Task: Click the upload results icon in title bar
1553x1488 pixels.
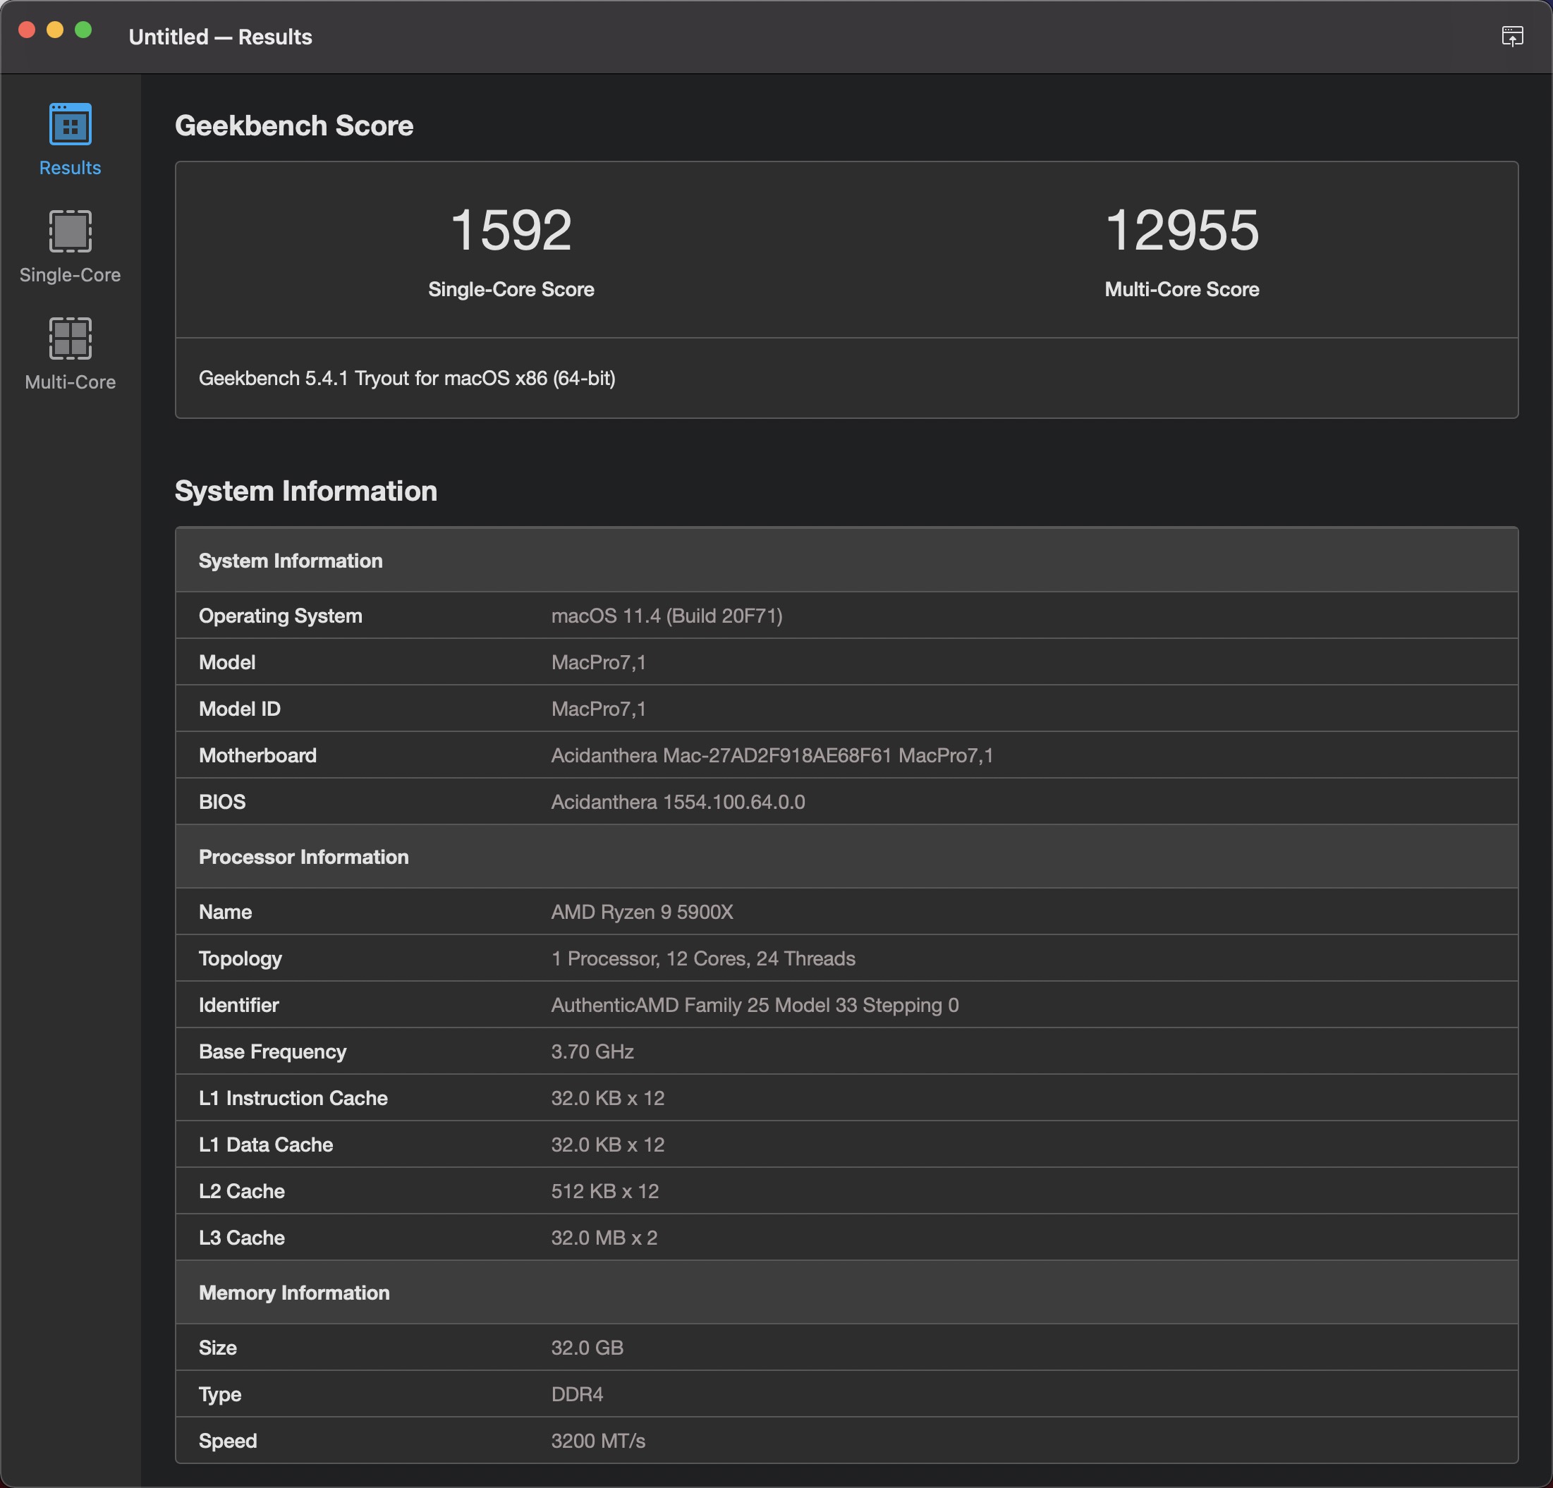Action: pyautogui.click(x=1512, y=37)
